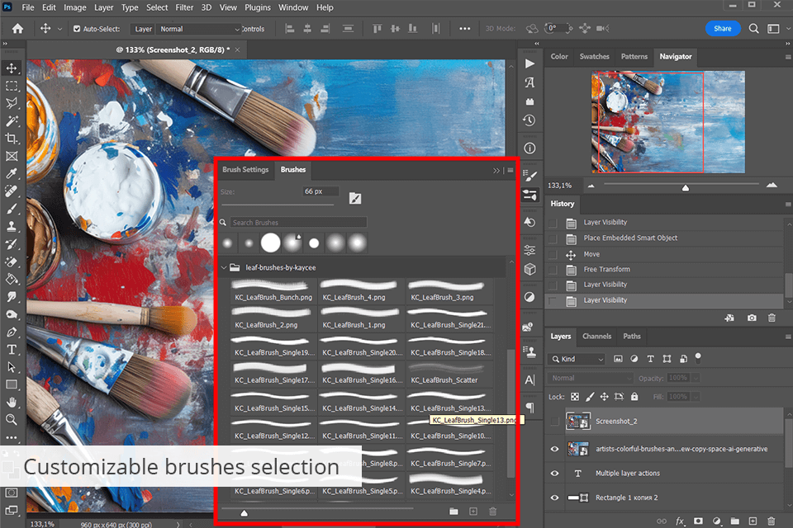Select the Rectangle shape tool
793x528 pixels.
pos(11,385)
